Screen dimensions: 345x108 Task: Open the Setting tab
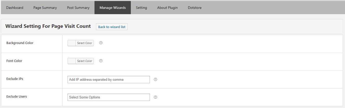coord(142,8)
